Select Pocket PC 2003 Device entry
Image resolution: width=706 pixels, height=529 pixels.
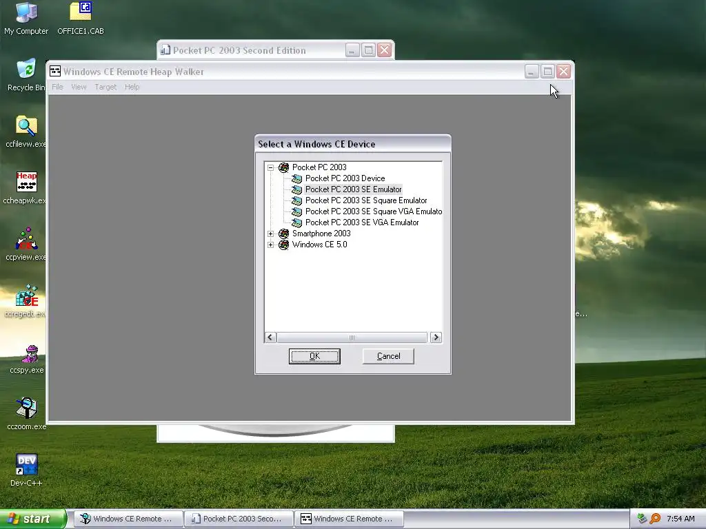345,178
